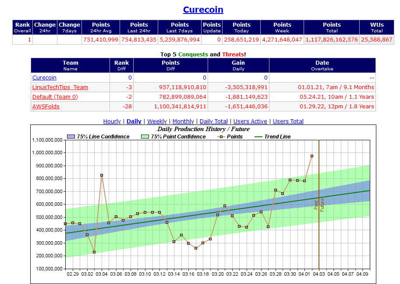Viewport: 400px width, 284px height.
Task: Open the Curecoin team row link
Action: 44,78
